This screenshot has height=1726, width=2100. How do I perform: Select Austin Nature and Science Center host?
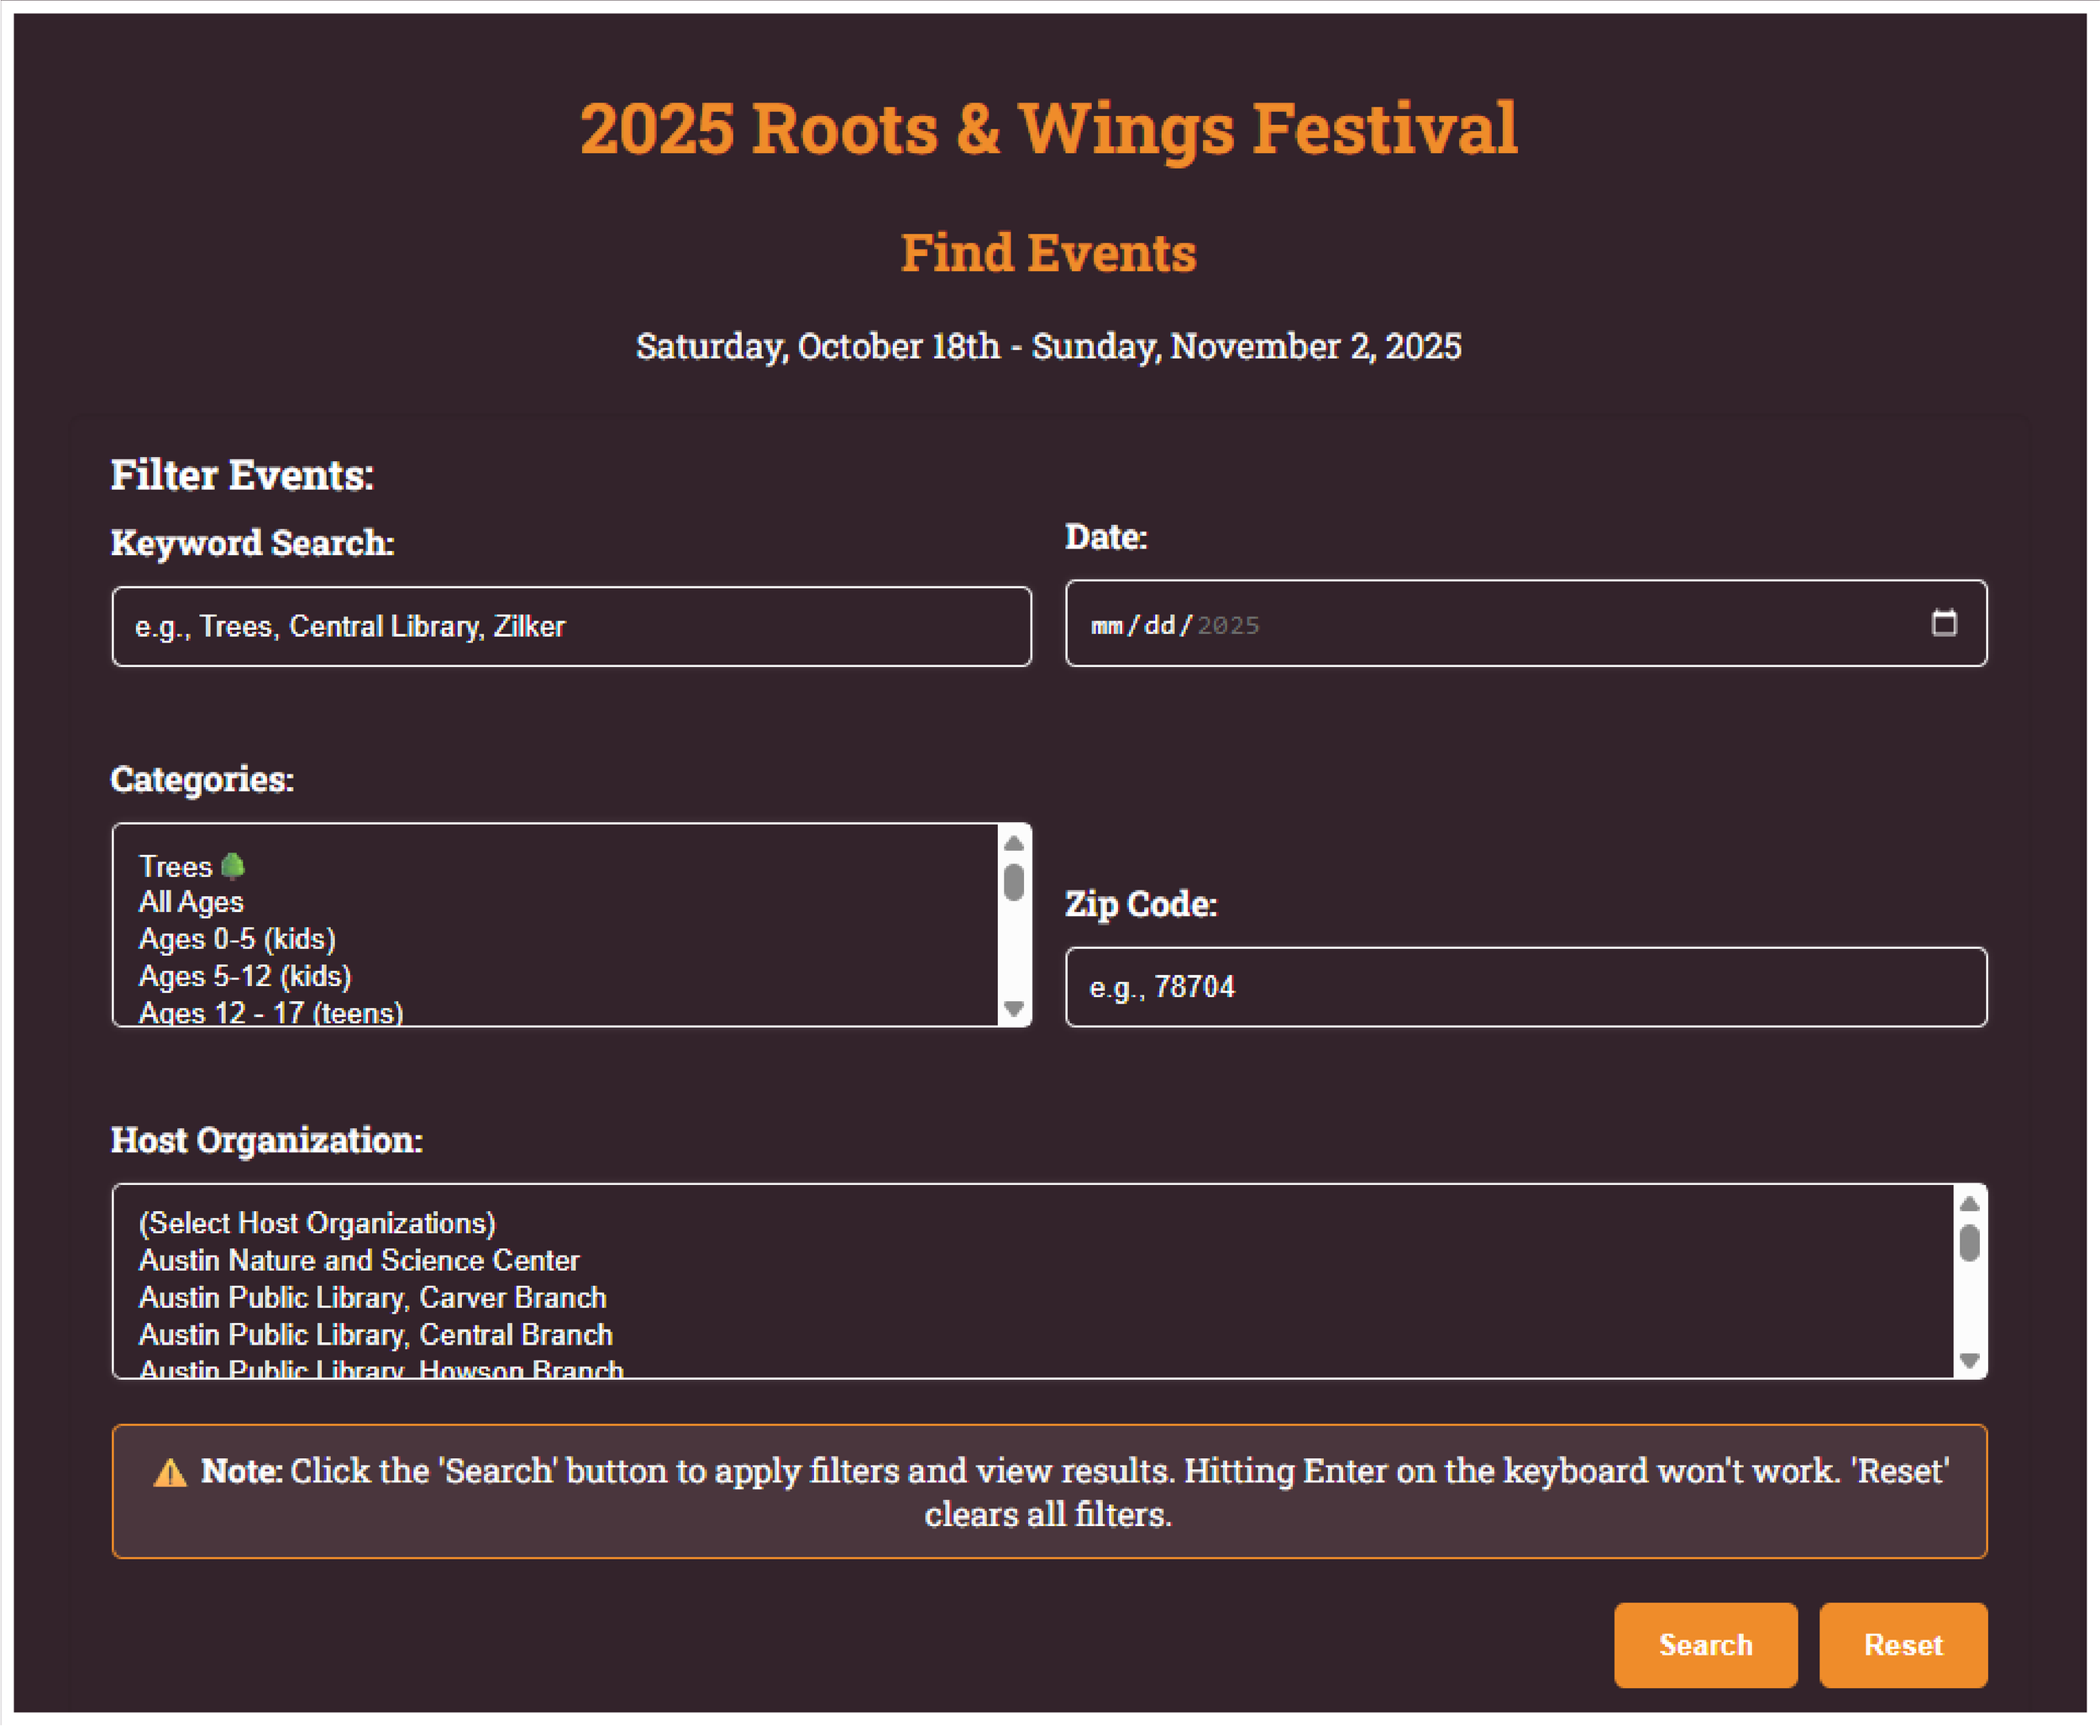tap(359, 1261)
